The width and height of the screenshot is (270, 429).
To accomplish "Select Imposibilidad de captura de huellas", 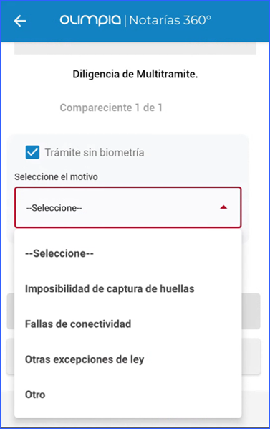I will pyautogui.click(x=110, y=288).
